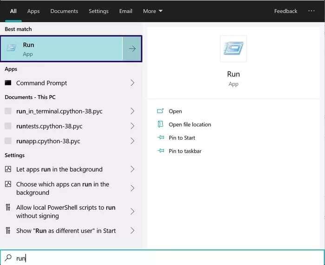The width and height of the screenshot is (325, 265).
Task: Click the Pin to Start pin icon
Action: click(x=161, y=137)
